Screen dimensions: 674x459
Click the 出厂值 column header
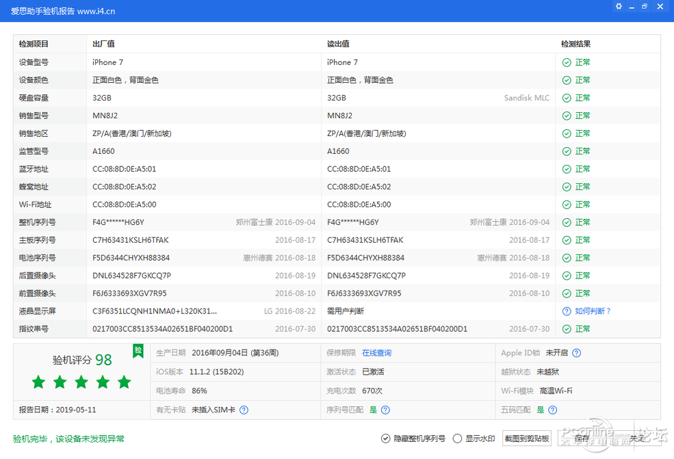point(103,44)
